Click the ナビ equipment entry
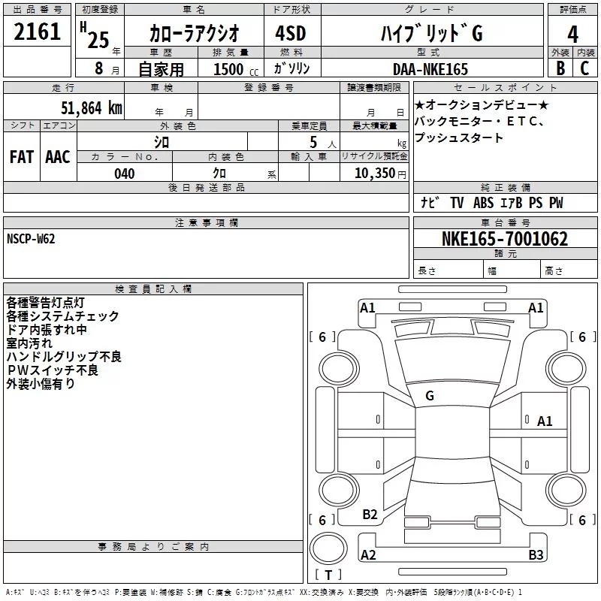 tap(430, 202)
